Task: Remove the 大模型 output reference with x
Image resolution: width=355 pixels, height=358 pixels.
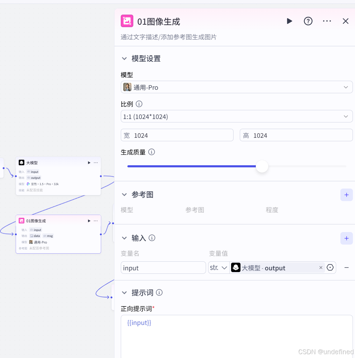Action: (321, 268)
